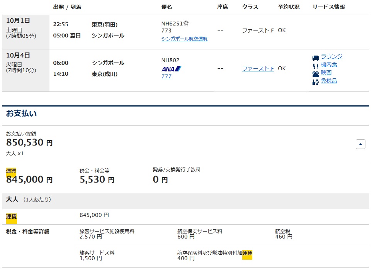Click the duty-free bottle icon
This screenshot has width=372, height=269.
coord(316,82)
